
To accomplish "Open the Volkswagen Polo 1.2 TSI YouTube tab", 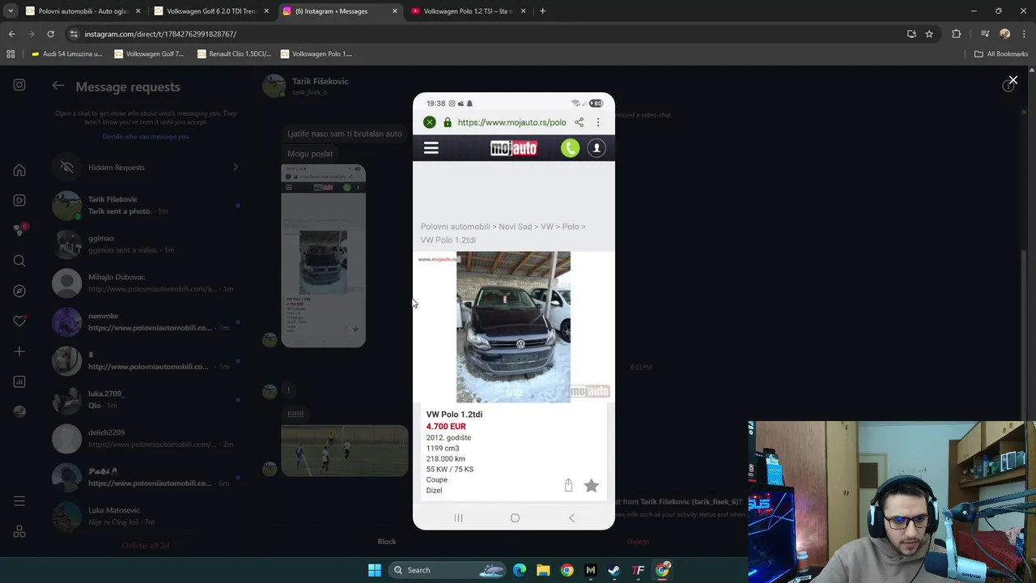I will [469, 11].
